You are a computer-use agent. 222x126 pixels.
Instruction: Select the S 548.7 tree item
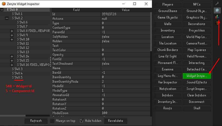pos(22,26)
